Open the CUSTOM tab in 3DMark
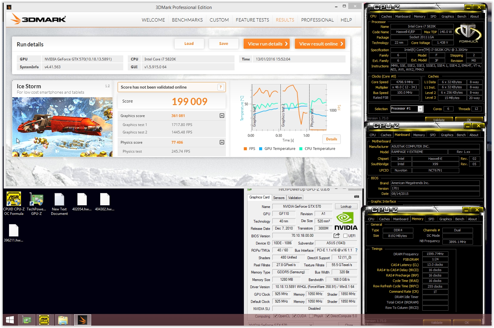Image resolution: width=494 pixels, height=328 pixels. (x=219, y=20)
